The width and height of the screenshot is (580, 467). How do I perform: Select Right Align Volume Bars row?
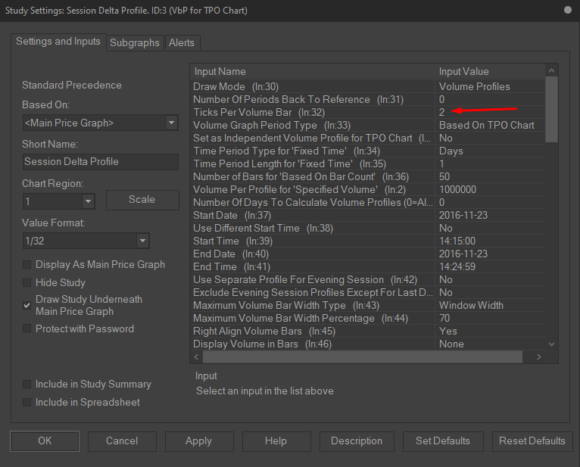[368, 332]
